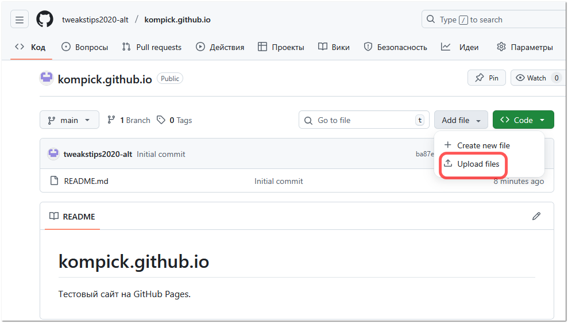Click the repository avatar next to the title
The height and width of the screenshot is (323, 568).
[47, 78]
